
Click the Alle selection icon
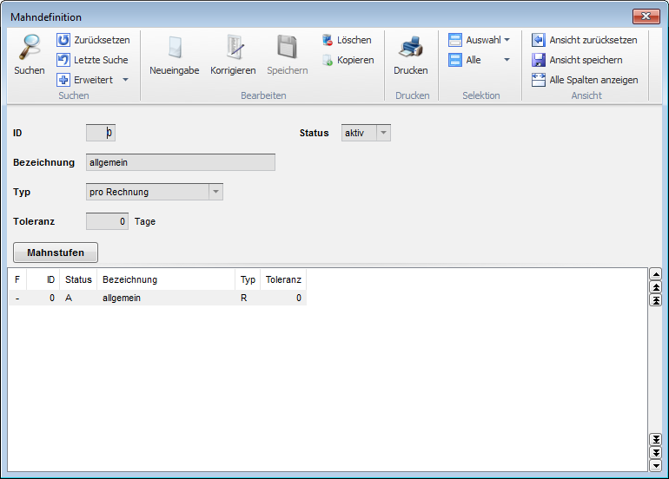pos(455,60)
